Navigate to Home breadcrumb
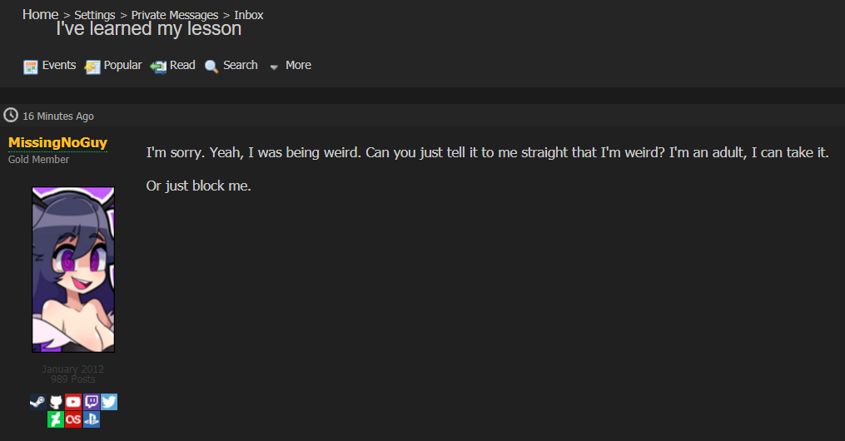The width and height of the screenshot is (845, 441). [41, 14]
